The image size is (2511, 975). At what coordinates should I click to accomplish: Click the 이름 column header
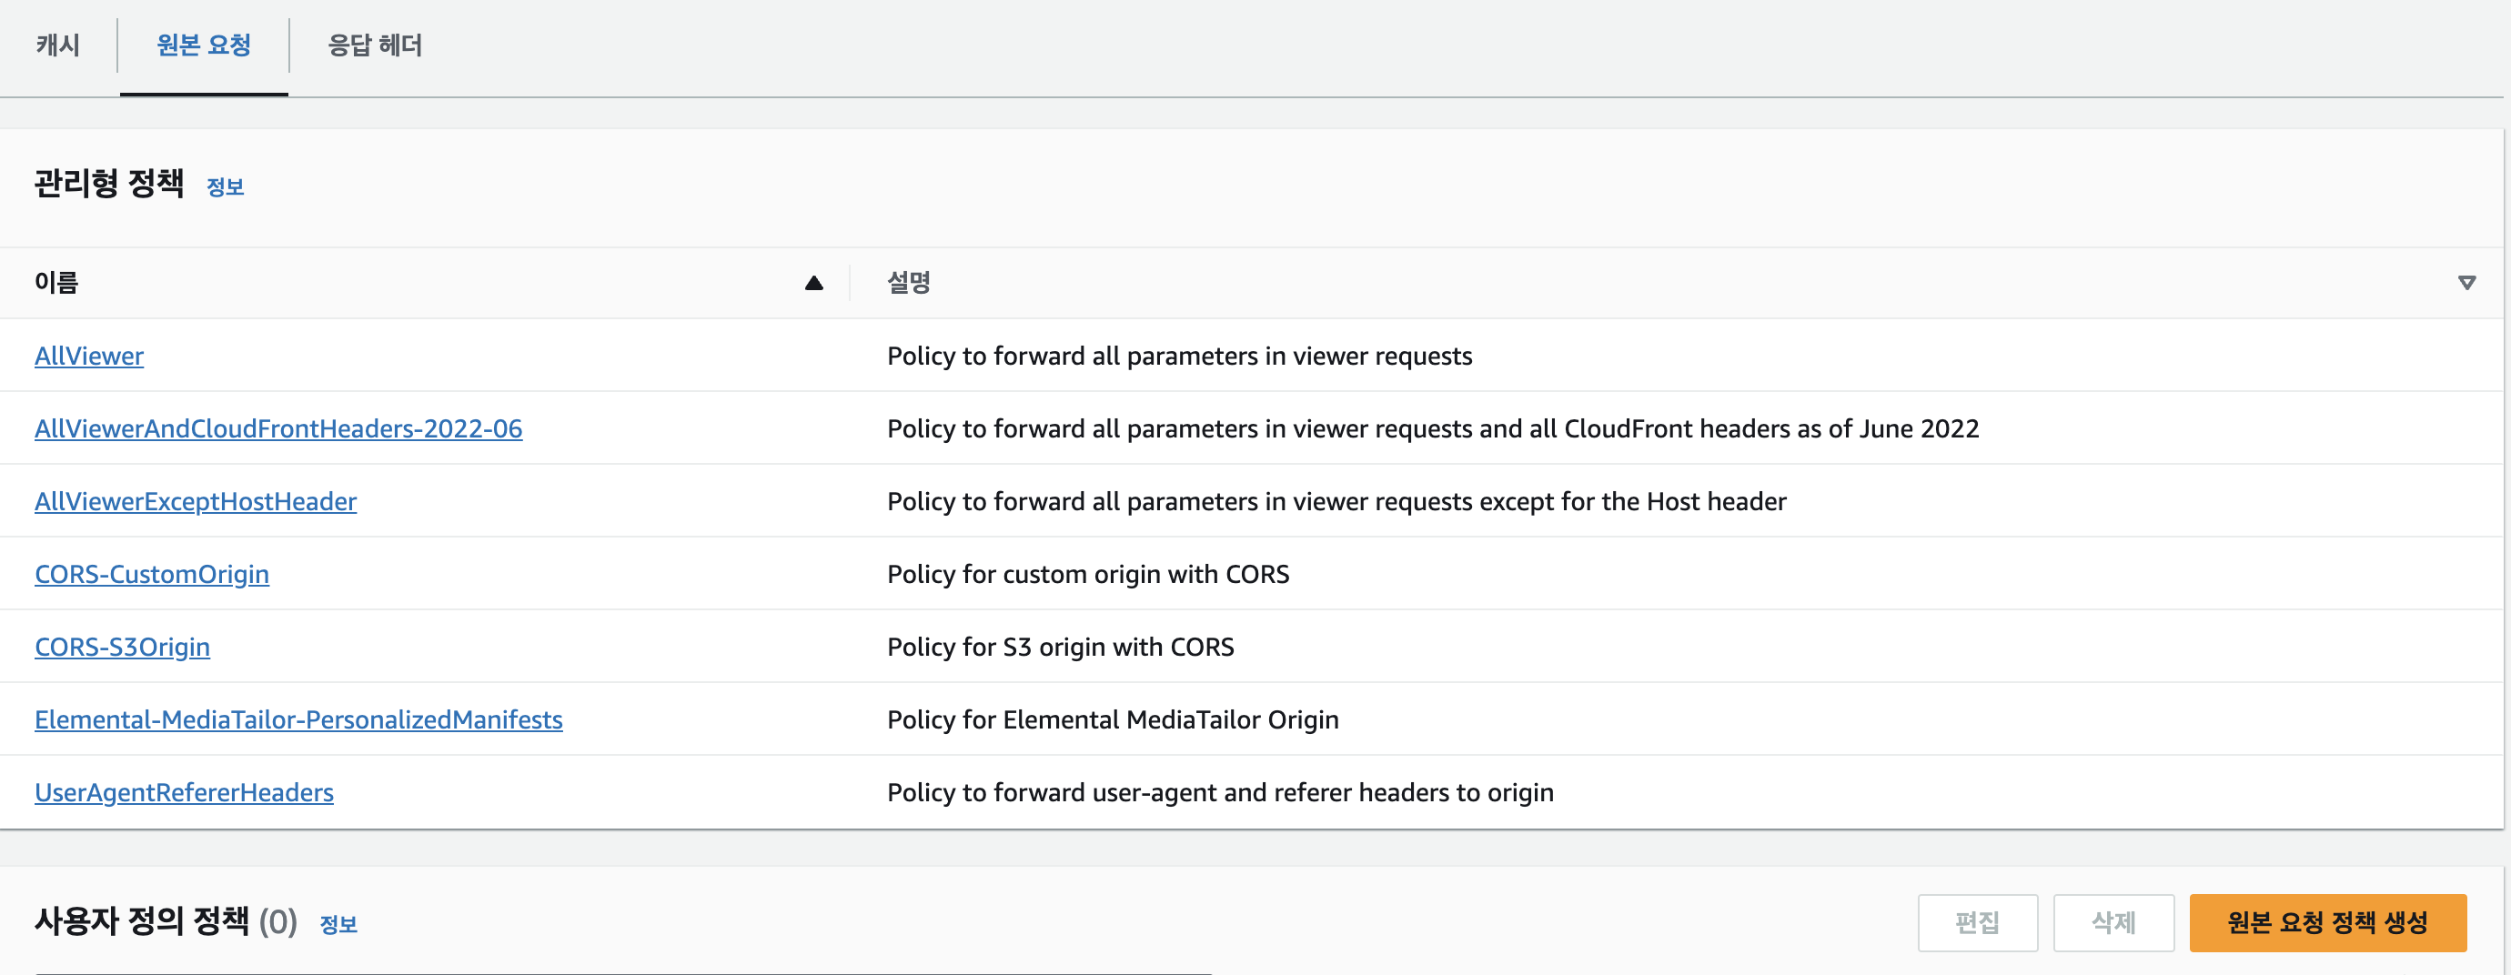click(x=56, y=284)
